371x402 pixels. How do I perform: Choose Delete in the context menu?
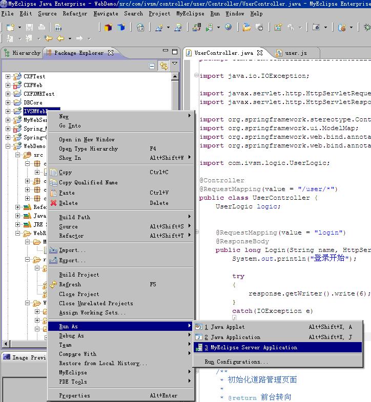tap(120, 203)
